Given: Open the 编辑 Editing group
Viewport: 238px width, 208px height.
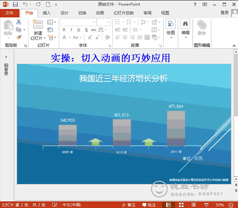Looking at the screenshot, I should tap(185, 29).
